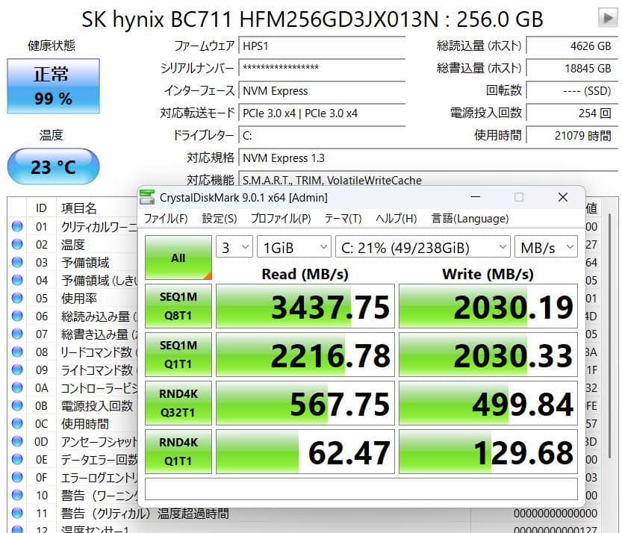
Task: Click transfer mode field PCIe 3.0 x4
Action: click(x=322, y=113)
